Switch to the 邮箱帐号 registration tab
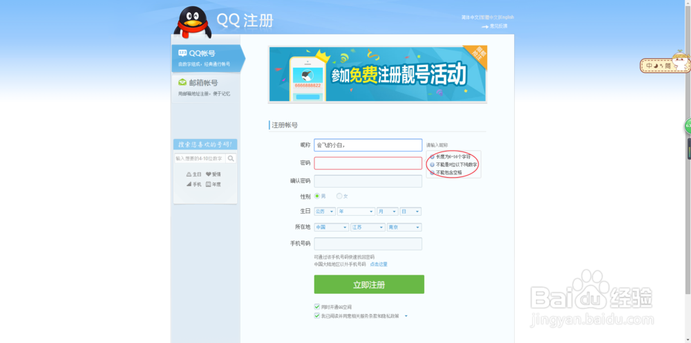Screen dimensions: 691x343 click(206, 87)
